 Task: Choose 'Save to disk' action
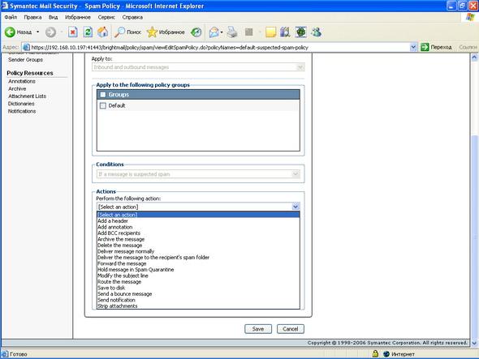pyautogui.click(x=198, y=288)
